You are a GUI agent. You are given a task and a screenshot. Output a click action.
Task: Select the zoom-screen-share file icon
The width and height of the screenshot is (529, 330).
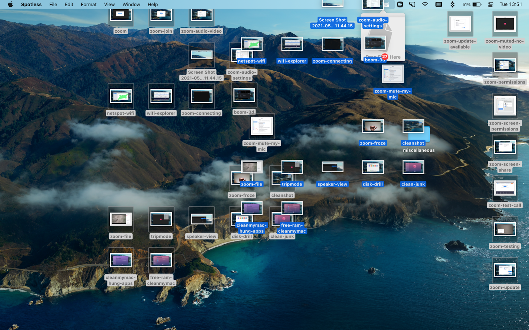[x=505, y=147]
